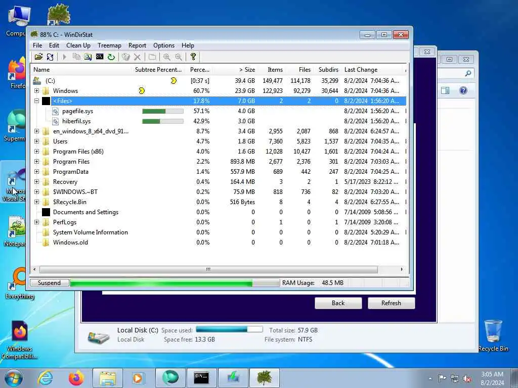Image resolution: width=518 pixels, height=388 pixels.
Task: Sort by the Name column header
Action: [x=81, y=70]
